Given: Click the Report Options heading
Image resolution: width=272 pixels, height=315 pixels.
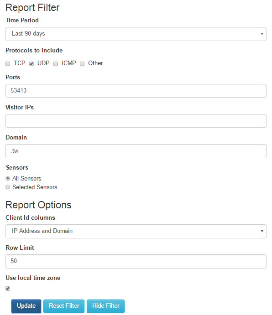Looking at the screenshot, I should pos(38,205).
